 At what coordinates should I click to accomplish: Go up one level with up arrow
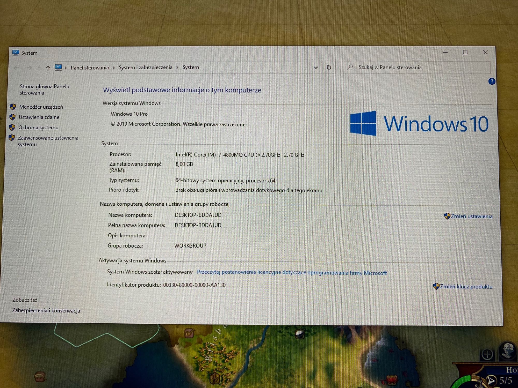pos(48,68)
